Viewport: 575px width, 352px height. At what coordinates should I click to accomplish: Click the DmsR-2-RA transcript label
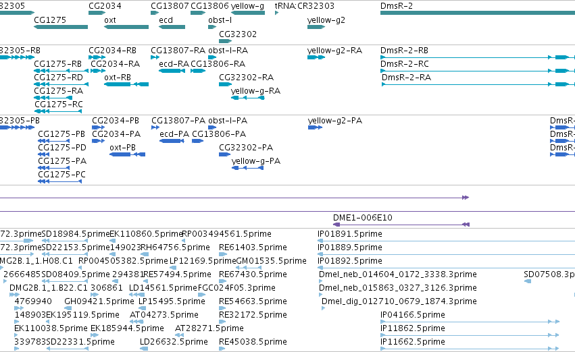tap(406, 77)
